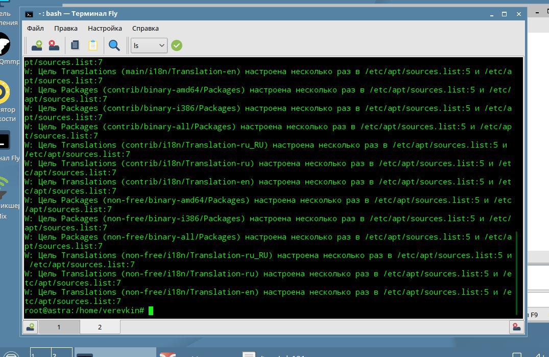Open the Файл menu
This screenshot has width=549, height=357.
[35, 29]
